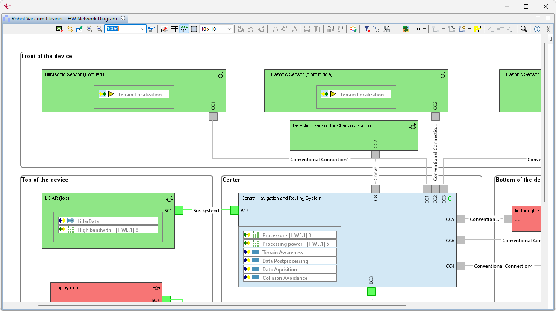This screenshot has height=311, width=556.
Task: Select the Robot Vaccum Cleaner HW Network Diagram tab
Action: 64,19
